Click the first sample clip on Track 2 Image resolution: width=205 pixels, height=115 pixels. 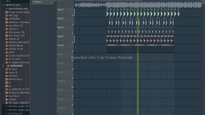(108, 13)
